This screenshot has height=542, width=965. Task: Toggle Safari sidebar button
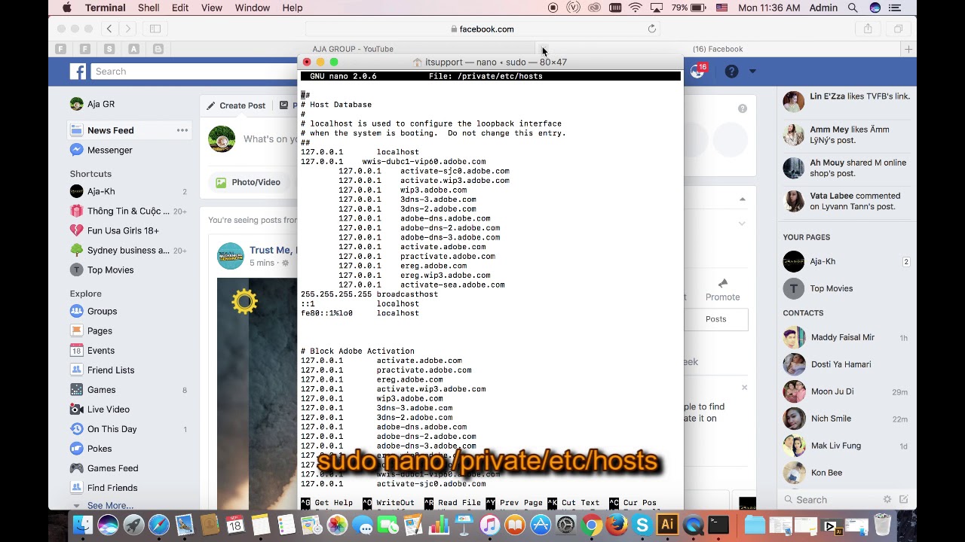pos(155,29)
